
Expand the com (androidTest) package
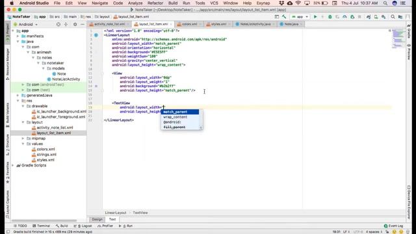pyautogui.click(x=23, y=84)
